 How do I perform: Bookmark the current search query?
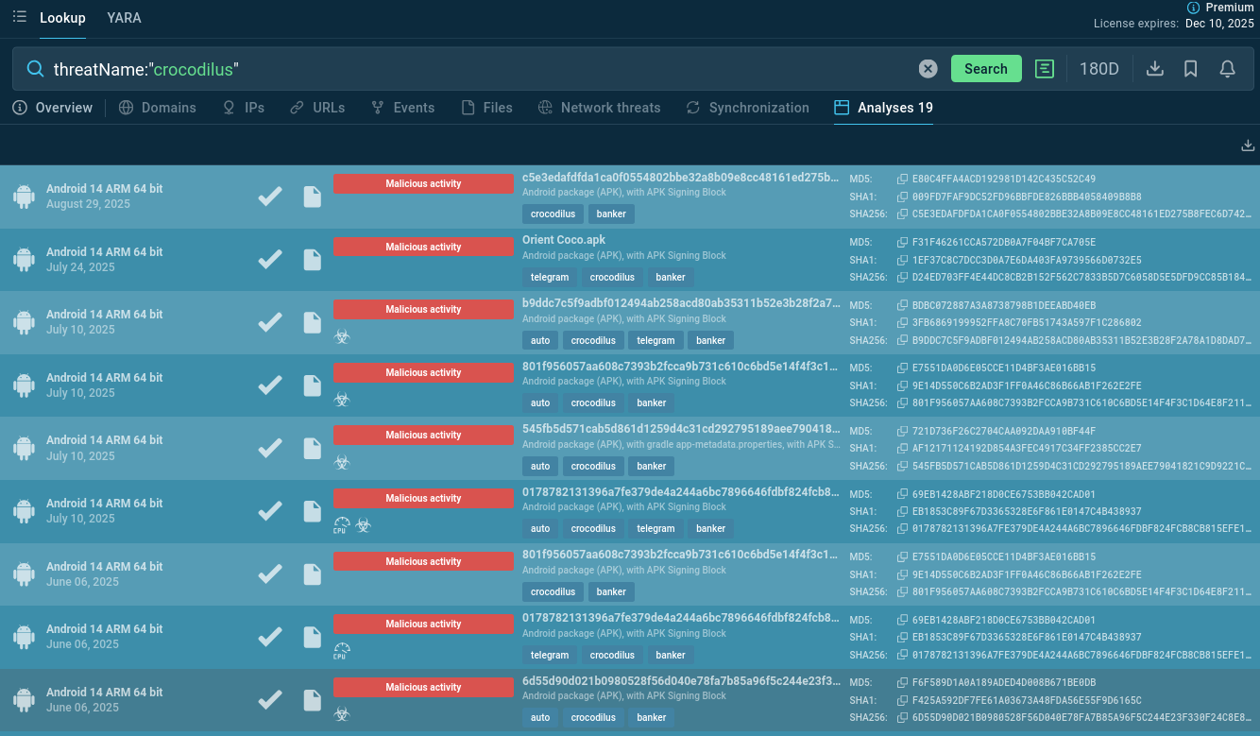click(x=1191, y=69)
